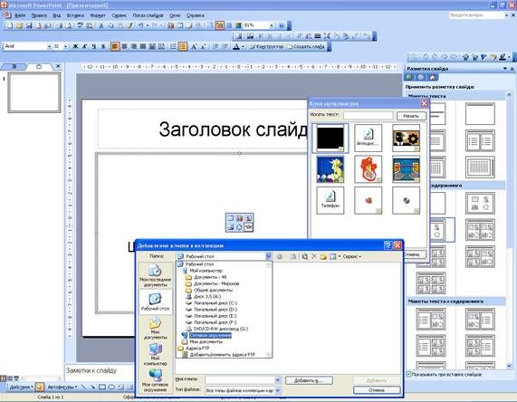The height and width of the screenshot is (402, 517).
Task: Toggle Показывать при вставке слайдов checkbox
Action: point(409,374)
